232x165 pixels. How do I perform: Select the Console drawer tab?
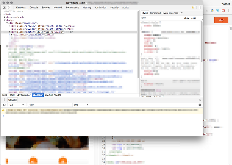pos(13,100)
